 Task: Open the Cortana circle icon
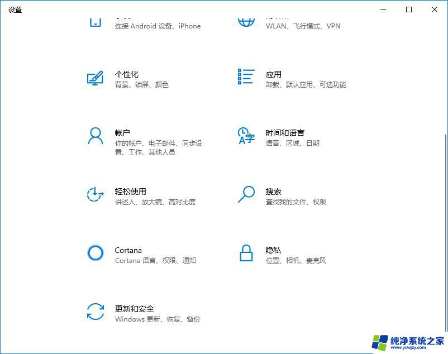pyautogui.click(x=96, y=252)
